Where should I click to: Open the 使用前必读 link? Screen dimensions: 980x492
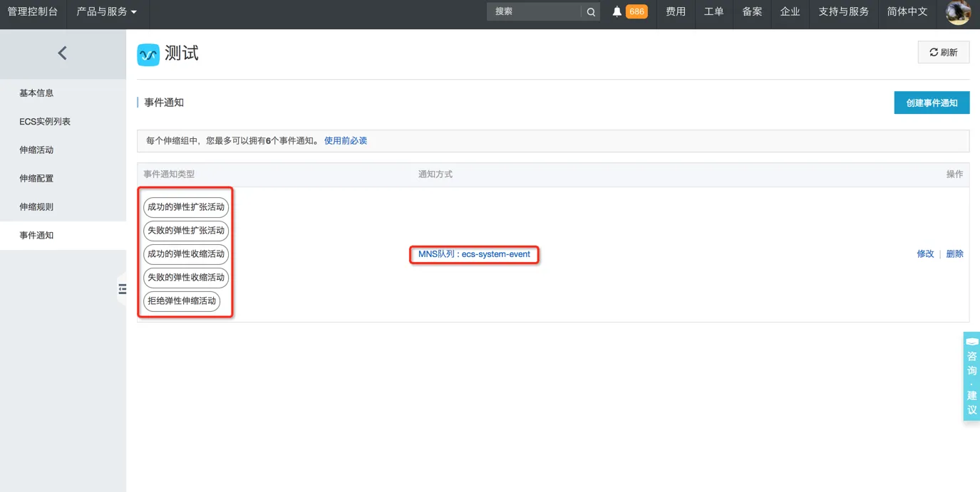346,141
